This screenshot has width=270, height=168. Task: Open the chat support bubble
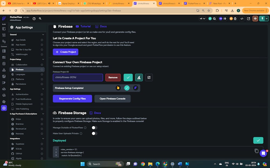click(x=263, y=153)
